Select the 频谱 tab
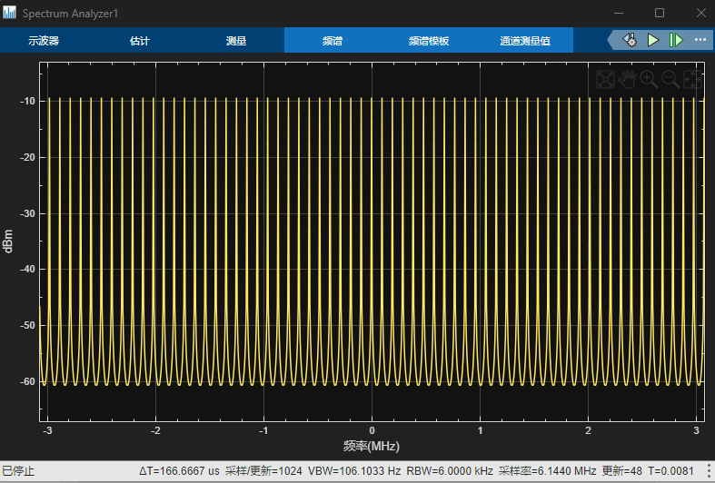 [x=333, y=41]
